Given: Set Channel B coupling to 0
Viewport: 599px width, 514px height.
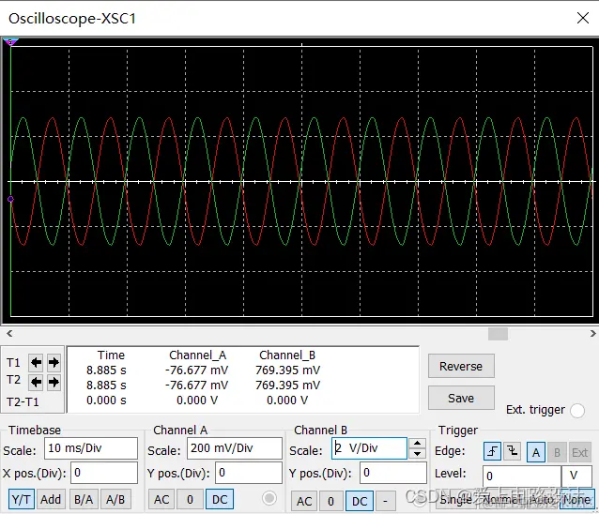Looking at the screenshot, I should pos(330,501).
